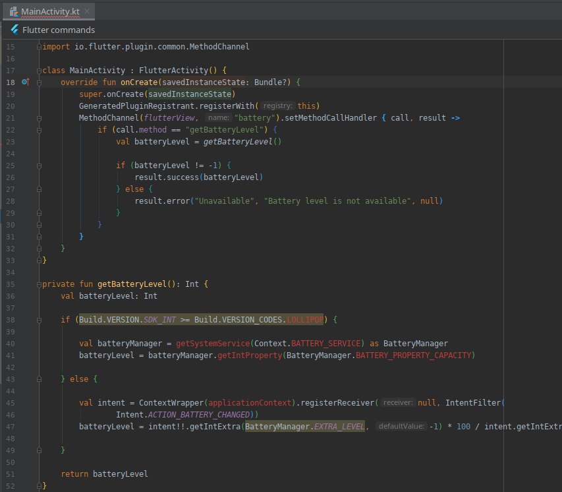Click the getBatteryLevel function declaration on line 35
562x492 pixels.
[x=132, y=284]
